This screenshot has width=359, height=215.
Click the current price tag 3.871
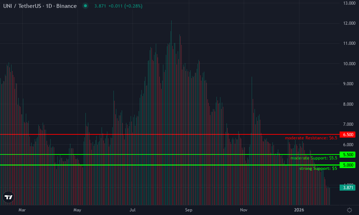pos(348,187)
